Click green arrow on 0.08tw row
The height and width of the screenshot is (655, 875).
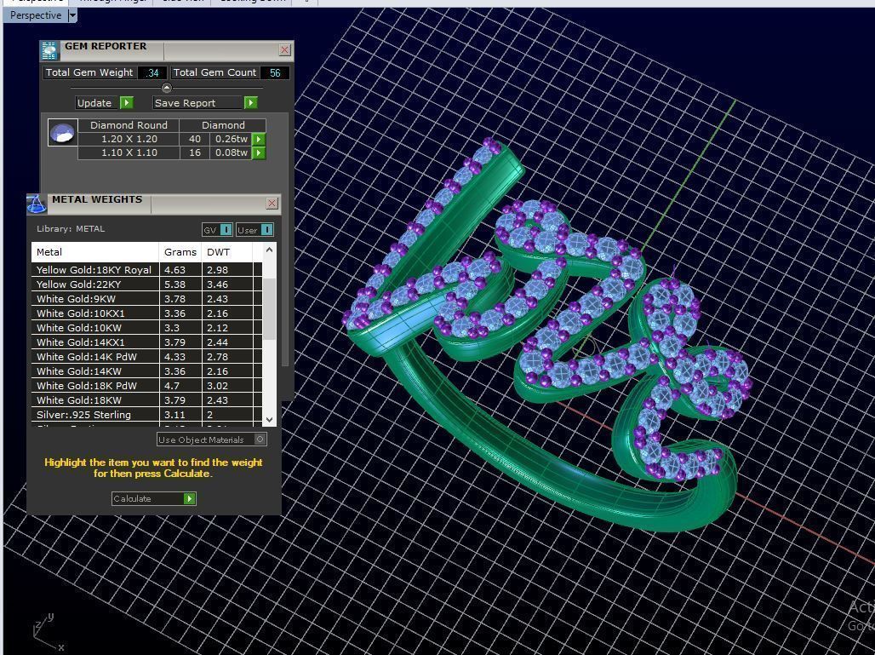click(x=259, y=152)
